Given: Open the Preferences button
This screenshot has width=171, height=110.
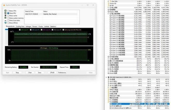Looking at the screenshot, I should click(62, 73).
